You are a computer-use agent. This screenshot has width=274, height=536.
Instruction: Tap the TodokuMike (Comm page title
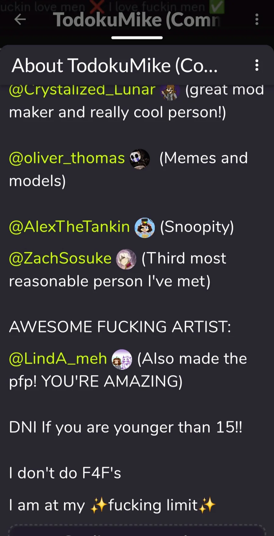137,20
